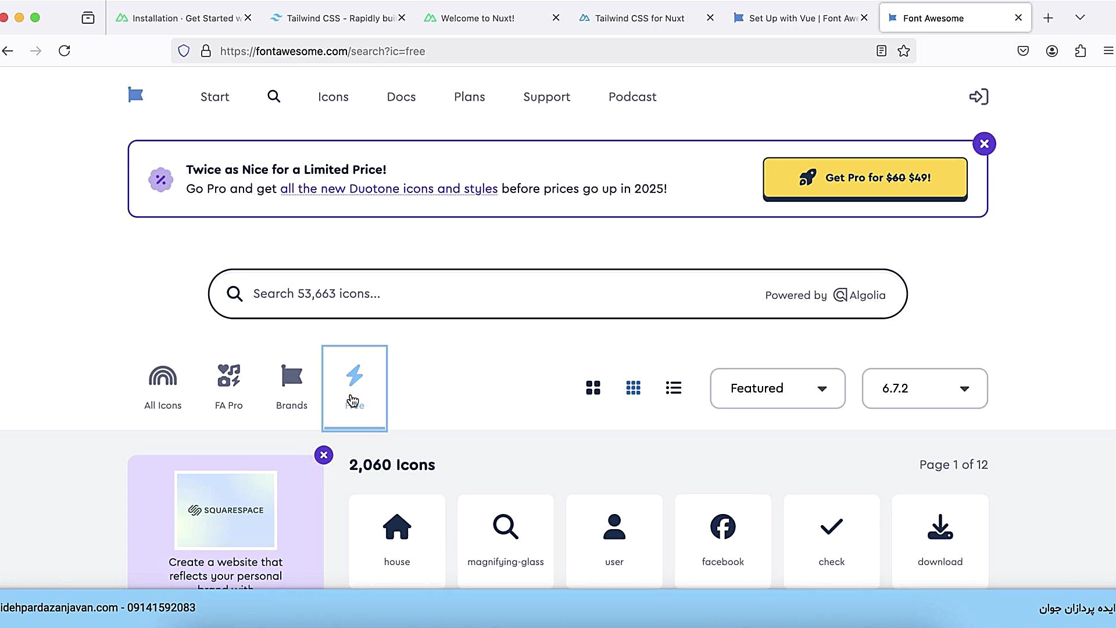Open the Start menu item
The height and width of the screenshot is (628, 1116).
click(x=215, y=97)
